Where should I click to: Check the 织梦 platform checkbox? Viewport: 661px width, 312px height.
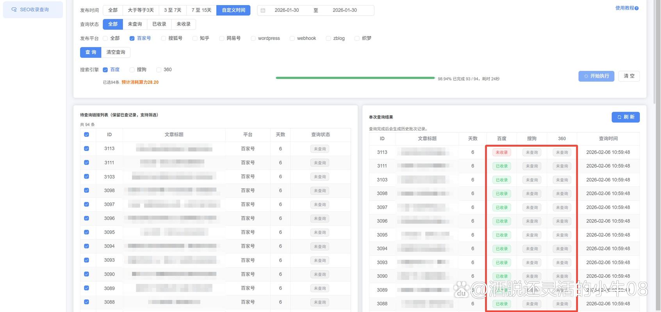(x=357, y=38)
